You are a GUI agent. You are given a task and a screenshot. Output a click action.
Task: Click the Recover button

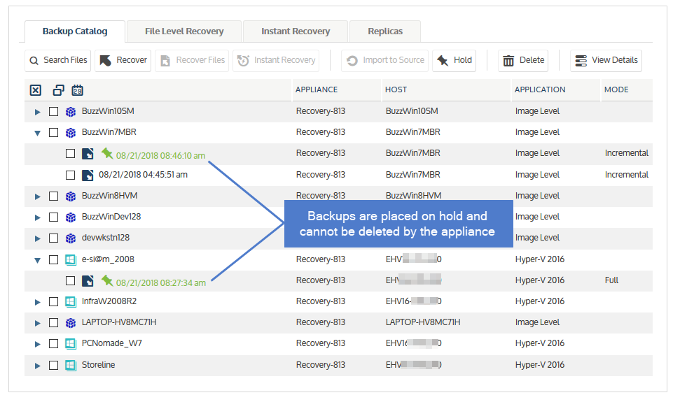click(x=123, y=60)
